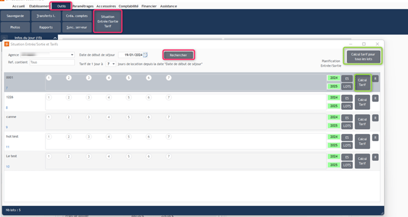408x217 pixels.
Task: Click the ES button for lot 1226
Action: click(347, 98)
